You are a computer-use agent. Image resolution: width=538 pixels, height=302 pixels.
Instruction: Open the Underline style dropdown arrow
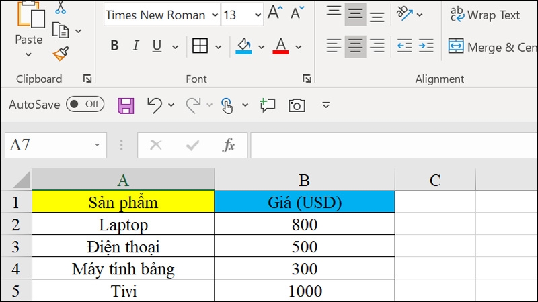pyautogui.click(x=175, y=47)
